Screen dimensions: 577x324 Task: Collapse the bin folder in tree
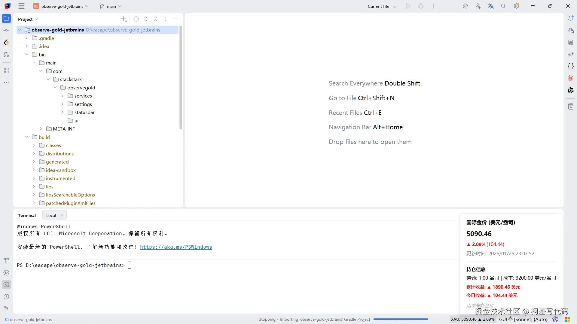click(27, 55)
